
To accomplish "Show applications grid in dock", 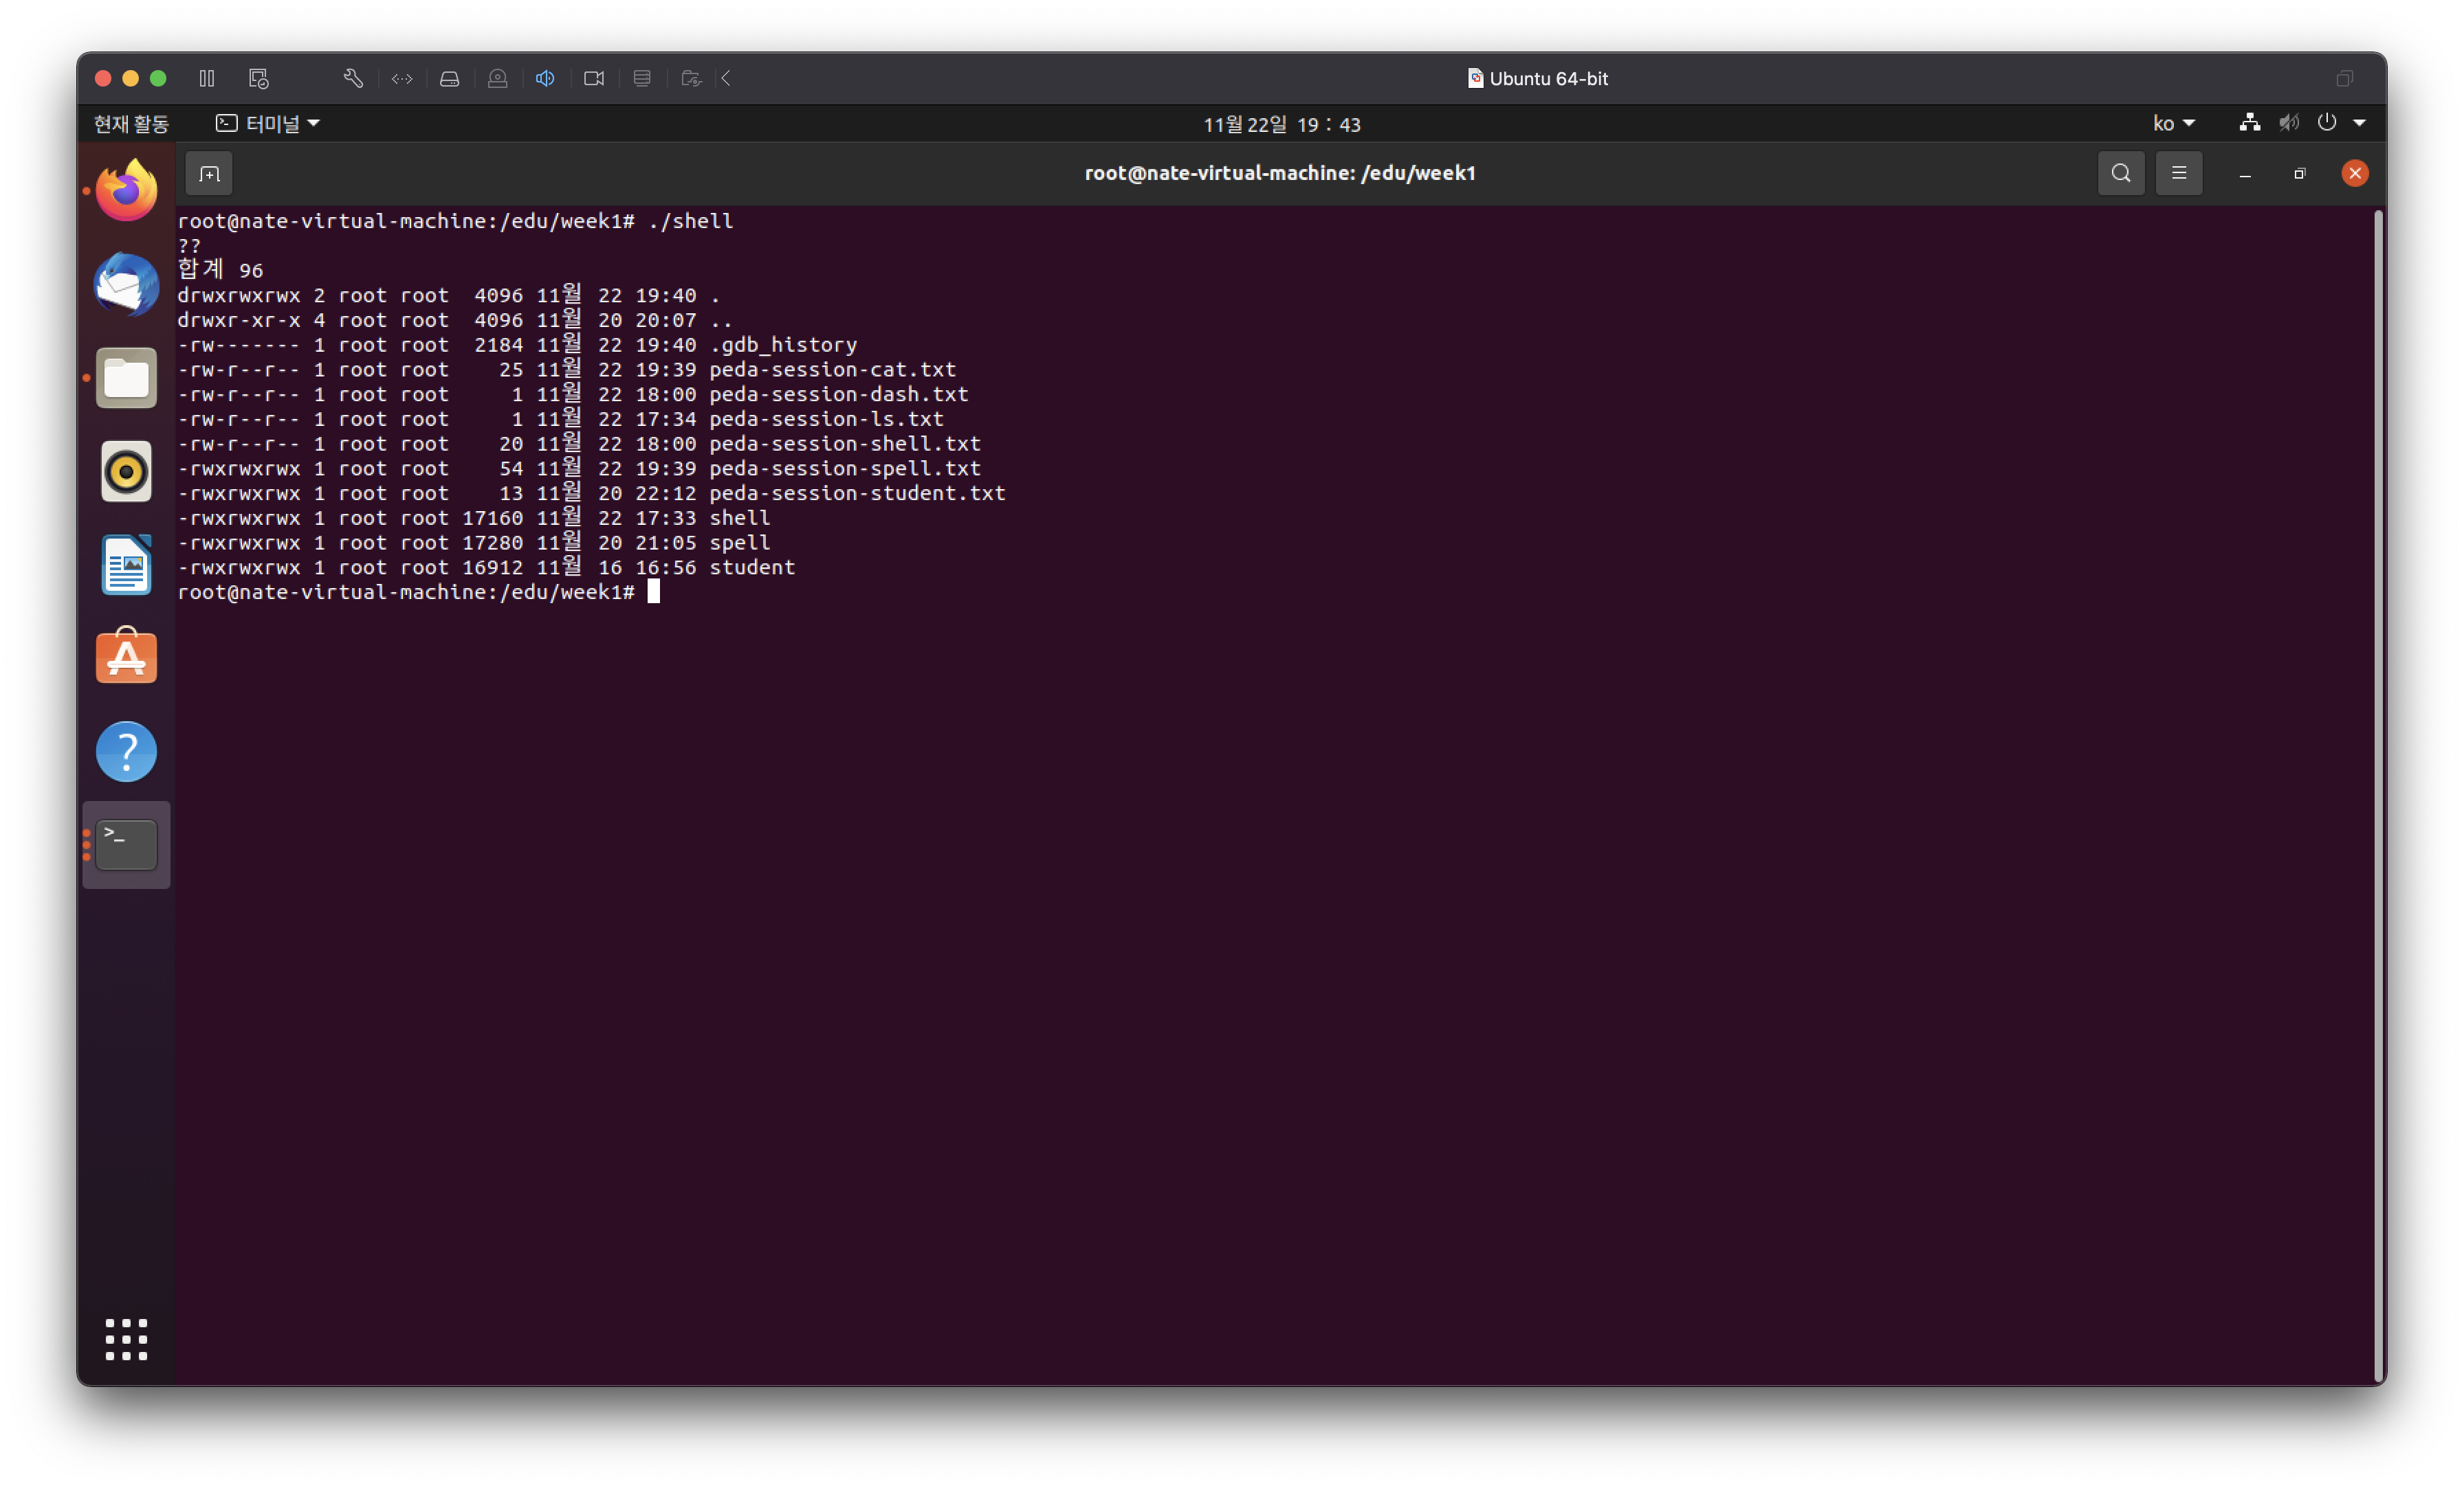I will [127, 1339].
